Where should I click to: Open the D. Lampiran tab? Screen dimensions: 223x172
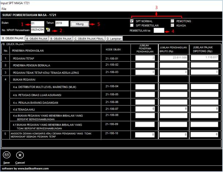click(x=115, y=38)
